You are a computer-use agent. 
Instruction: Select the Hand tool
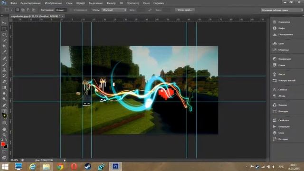pyautogui.click(x=4, y=129)
